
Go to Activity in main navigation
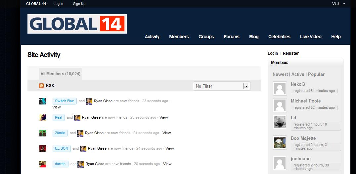click(x=152, y=37)
